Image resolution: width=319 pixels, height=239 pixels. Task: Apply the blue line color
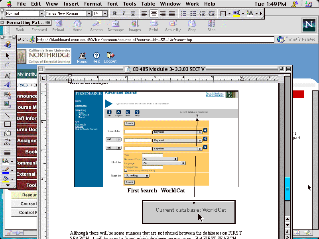pos(6,170)
